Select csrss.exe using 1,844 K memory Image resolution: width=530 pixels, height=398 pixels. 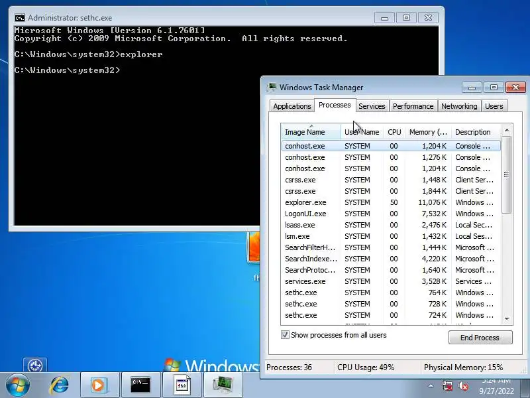pyautogui.click(x=391, y=191)
